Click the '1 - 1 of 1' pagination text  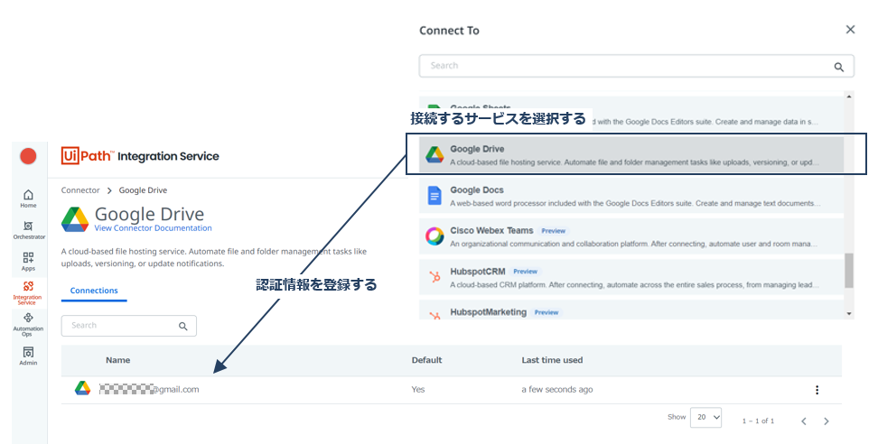(x=758, y=421)
